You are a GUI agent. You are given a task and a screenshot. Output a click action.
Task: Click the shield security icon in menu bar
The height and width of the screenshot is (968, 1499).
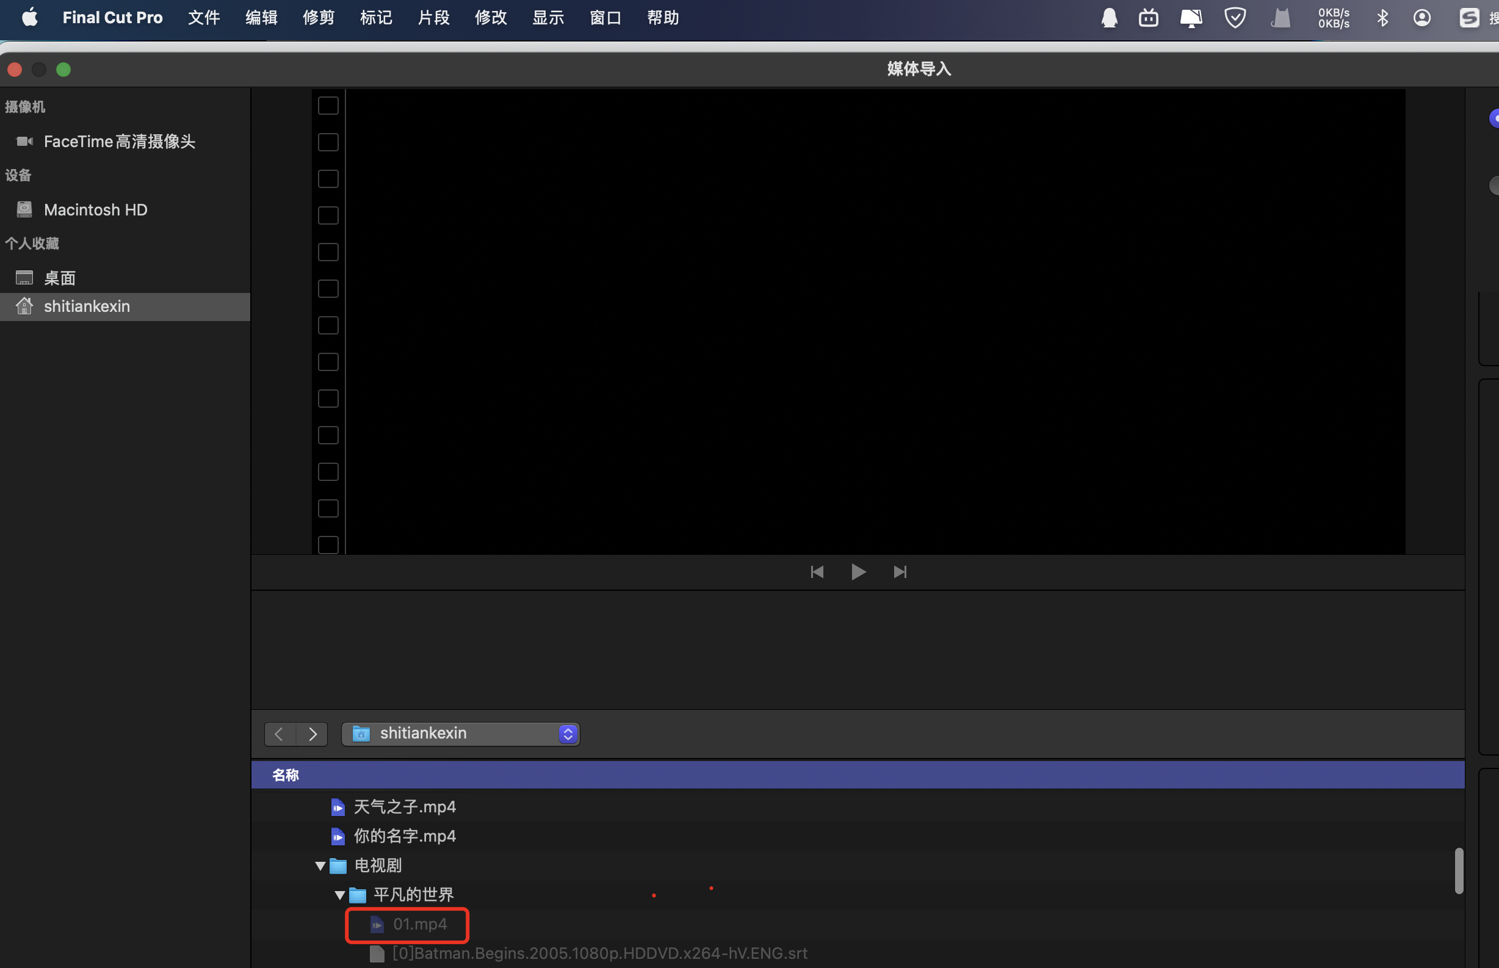[1235, 18]
